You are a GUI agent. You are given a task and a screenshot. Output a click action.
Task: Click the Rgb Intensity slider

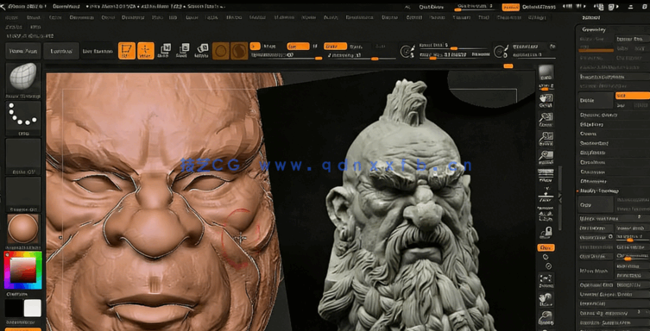[287, 55]
